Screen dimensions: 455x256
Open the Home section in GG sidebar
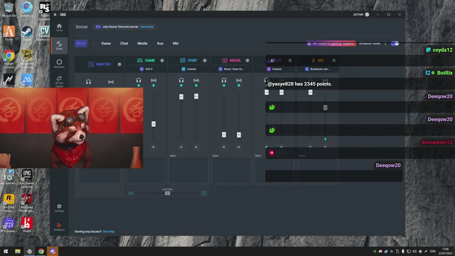tap(59, 27)
